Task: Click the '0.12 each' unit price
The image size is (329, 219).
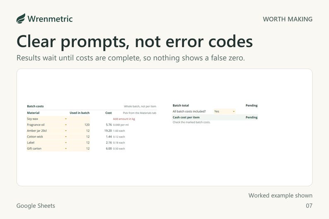Action: [x=119, y=137]
